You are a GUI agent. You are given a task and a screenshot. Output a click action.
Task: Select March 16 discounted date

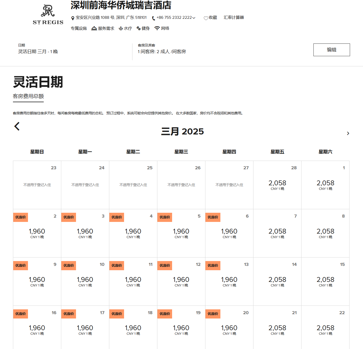point(37,327)
